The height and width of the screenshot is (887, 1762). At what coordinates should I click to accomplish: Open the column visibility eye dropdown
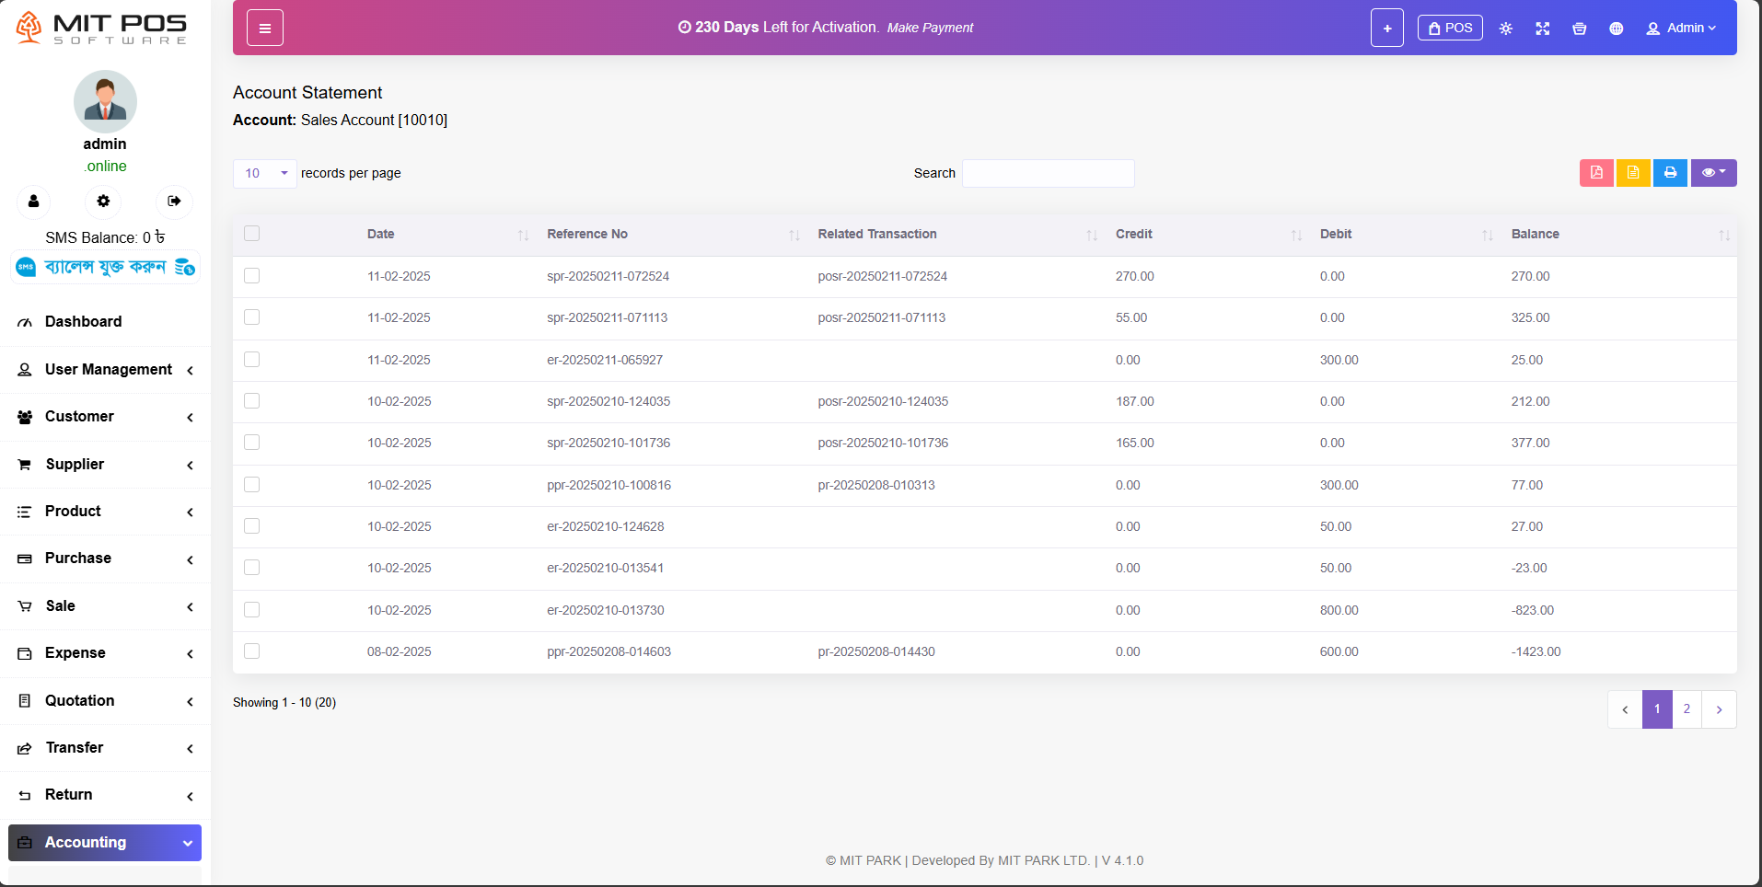[1713, 173]
